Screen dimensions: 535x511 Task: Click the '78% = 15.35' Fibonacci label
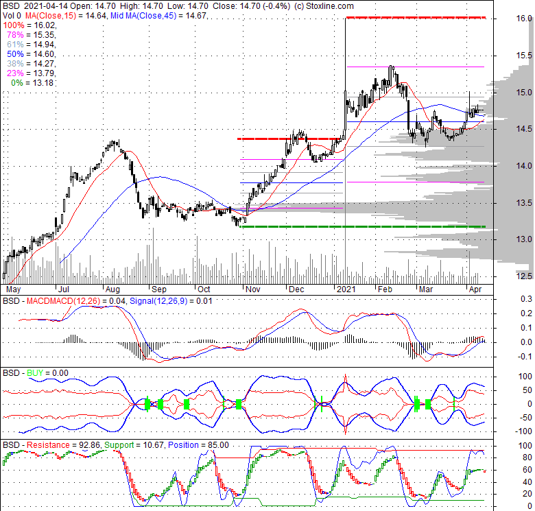[31, 35]
